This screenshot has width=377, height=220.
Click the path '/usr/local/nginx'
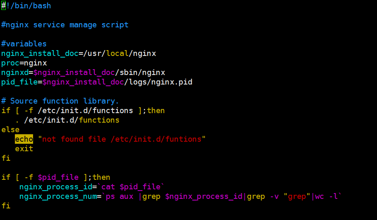(x=119, y=53)
